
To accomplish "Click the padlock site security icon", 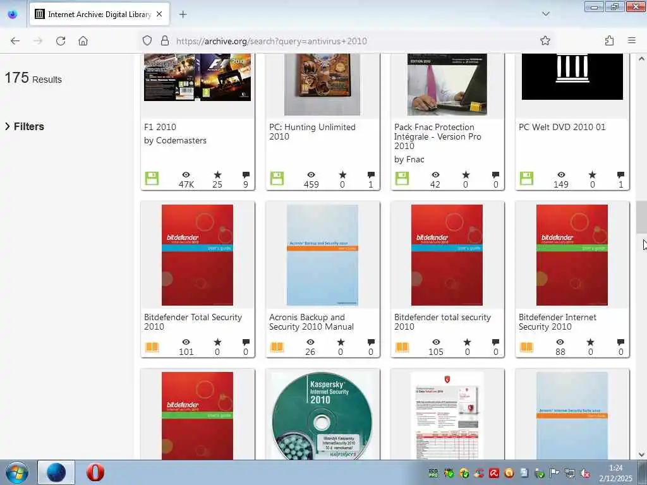I will [165, 40].
